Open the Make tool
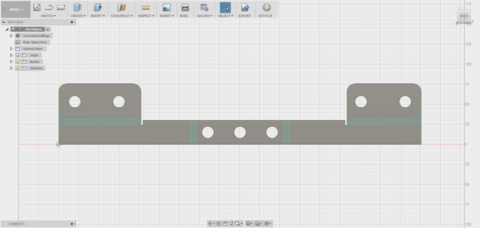 pyautogui.click(x=185, y=7)
